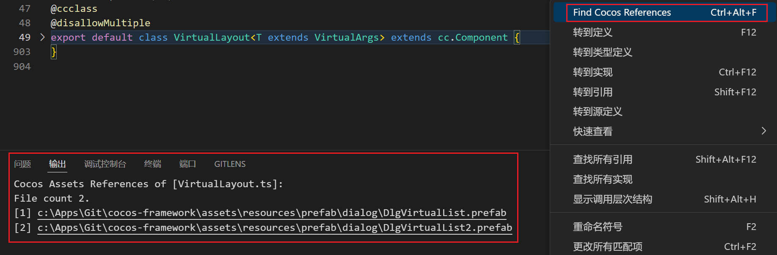Open the DlgVirtualList2.prefab path link
The image size is (777, 255).
(275, 228)
